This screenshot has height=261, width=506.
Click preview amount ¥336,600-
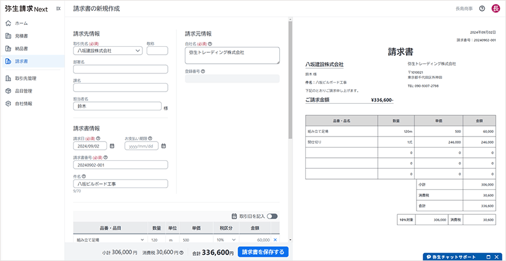[x=383, y=100]
